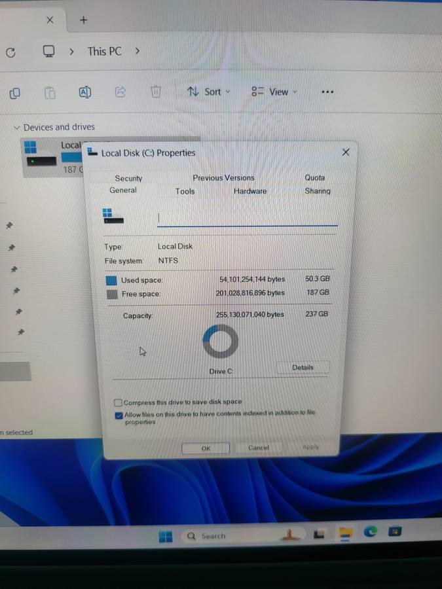Click the Delete trash icon in the toolbar
The image size is (442, 589).
[x=156, y=91]
